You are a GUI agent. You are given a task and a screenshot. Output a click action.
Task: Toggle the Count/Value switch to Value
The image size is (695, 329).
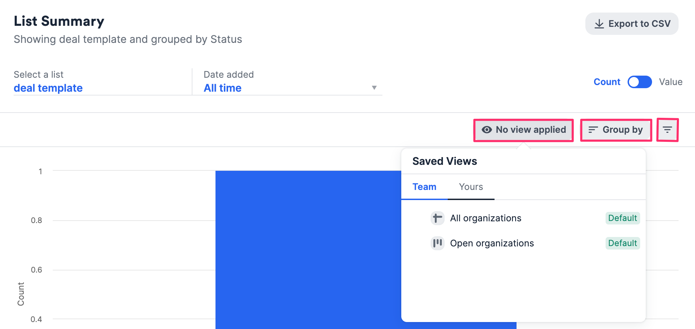coord(639,82)
